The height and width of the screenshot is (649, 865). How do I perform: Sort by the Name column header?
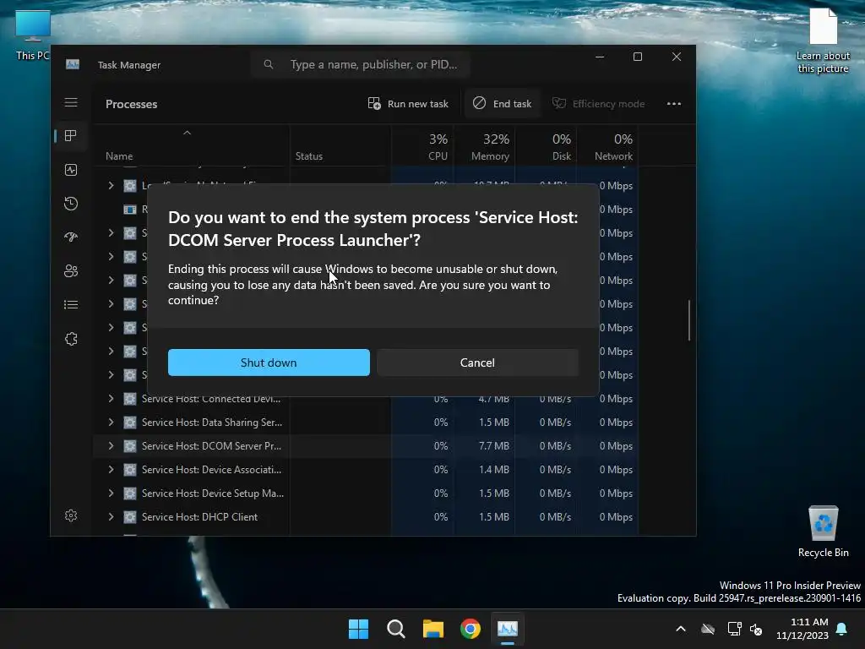tap(192, 145)
